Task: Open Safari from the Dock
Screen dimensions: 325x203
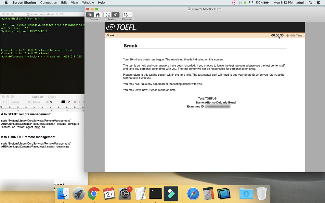Action: pos(193,194)
